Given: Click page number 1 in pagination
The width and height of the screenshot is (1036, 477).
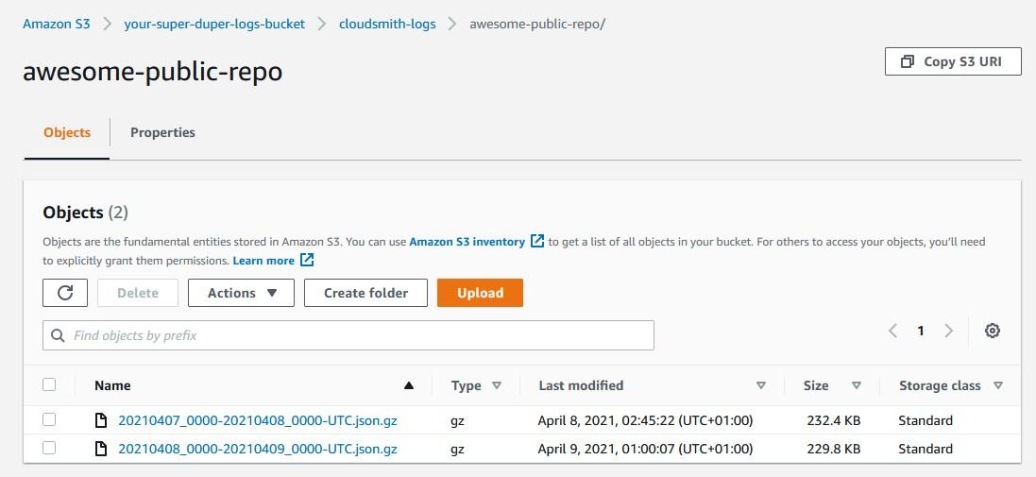Looking at the screenshot, I should (x=921, y=331).
